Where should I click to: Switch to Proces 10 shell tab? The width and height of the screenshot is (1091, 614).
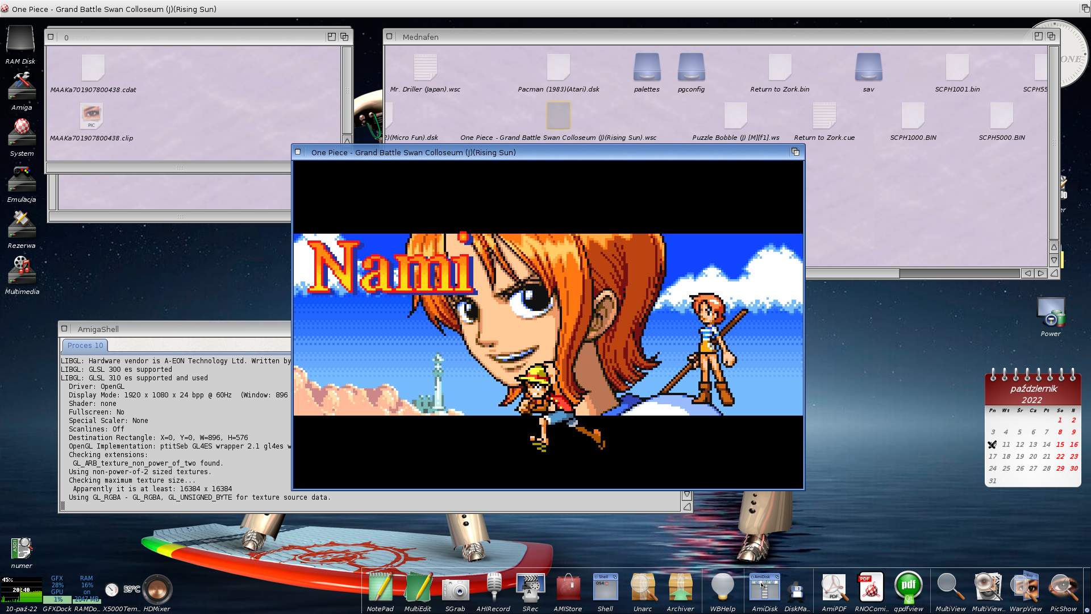85,345
